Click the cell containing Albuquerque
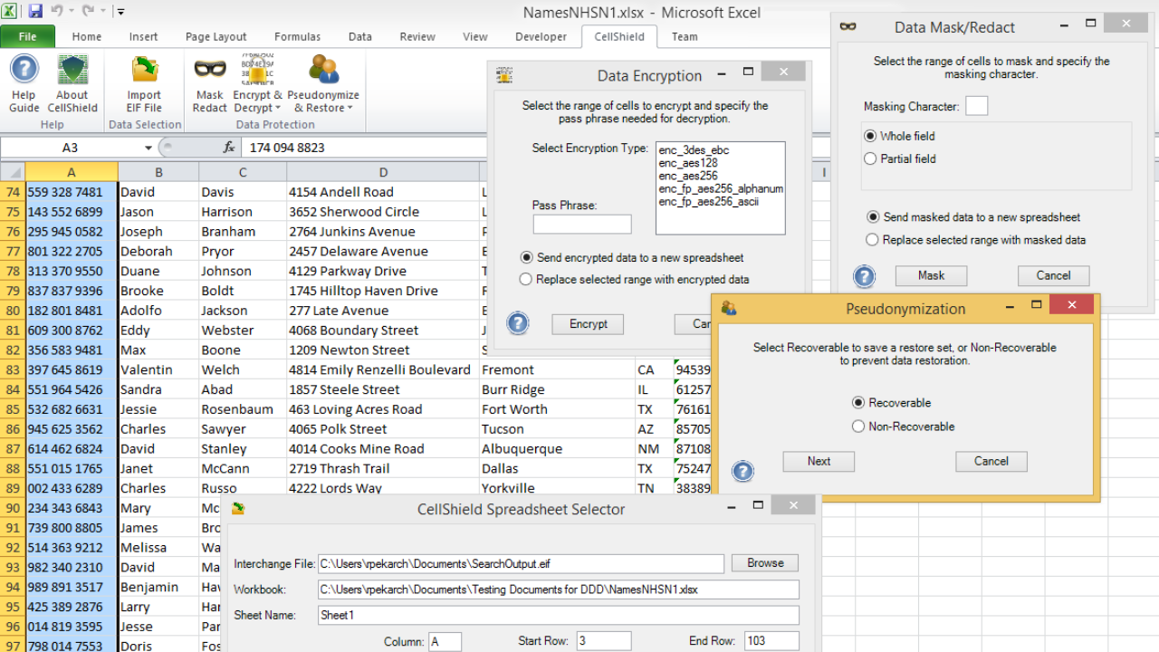Image resolution: width=1159 pixels, height=652 pixels. pos(557,449)
